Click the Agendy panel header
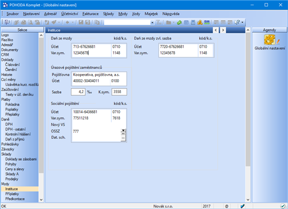This screenshot has width=288, height=209. pos(270,30)
